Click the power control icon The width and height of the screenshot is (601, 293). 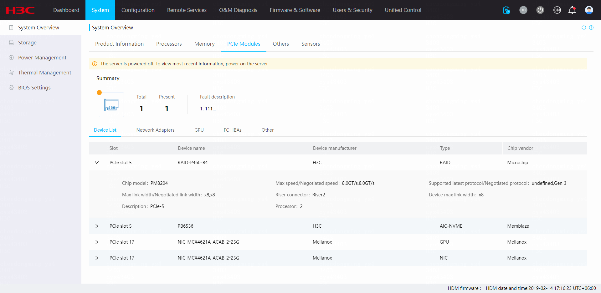point(540,10)
